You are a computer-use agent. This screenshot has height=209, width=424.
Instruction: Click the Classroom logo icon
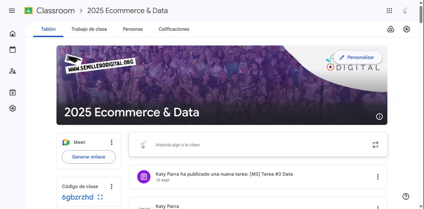pyautogui.click(x=28, y=11)
